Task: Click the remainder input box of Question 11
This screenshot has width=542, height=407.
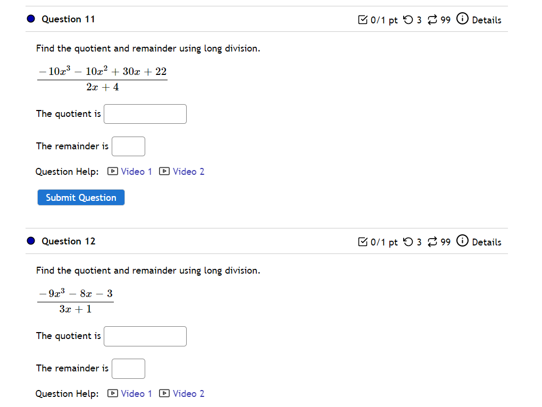Action: pos(128,146)
